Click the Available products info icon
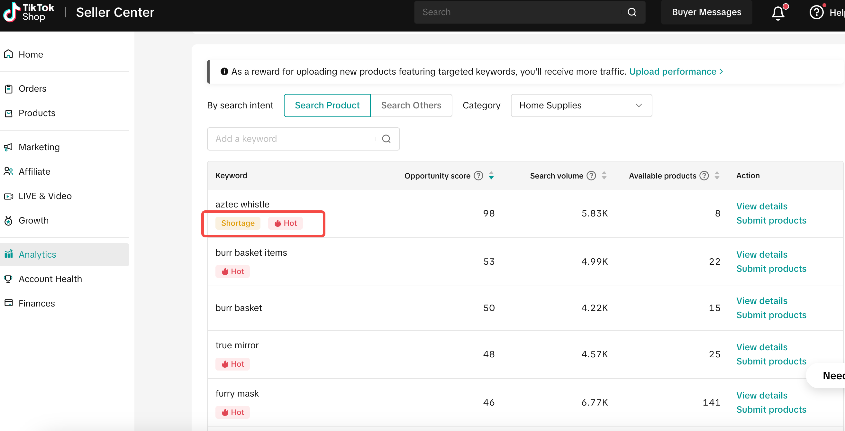The height and width of the screenshot is (431, 845). [704, 176]
